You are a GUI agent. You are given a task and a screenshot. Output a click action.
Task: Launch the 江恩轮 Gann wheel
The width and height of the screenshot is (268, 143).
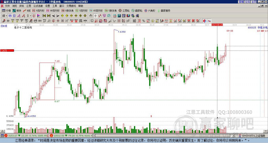point(124,10)
